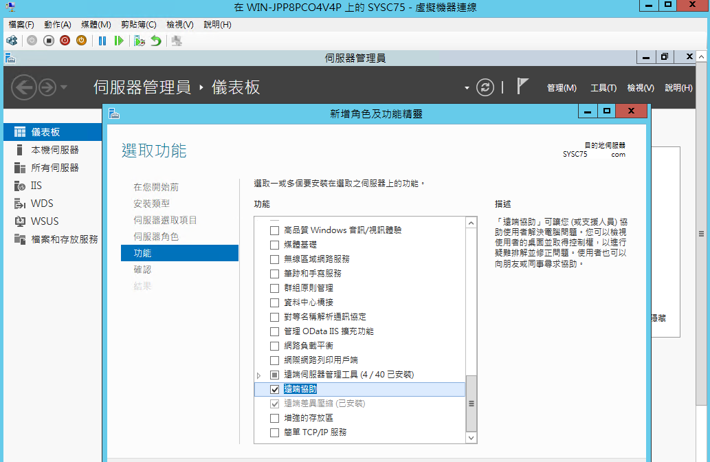Open Server Manager 說明(H) menu
The width and height of the screenshot is (710, 462).
coord(678,88)
